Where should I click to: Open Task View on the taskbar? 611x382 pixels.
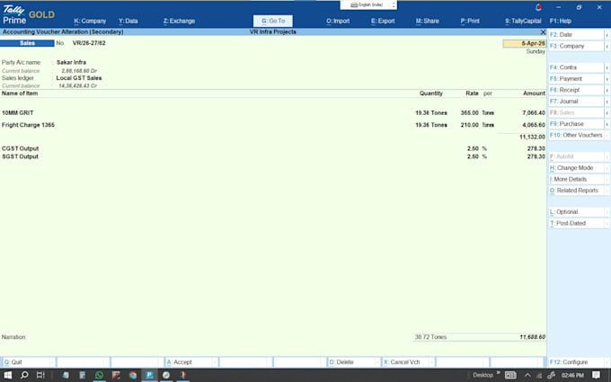pyautogui.click(x=40, y=375)
